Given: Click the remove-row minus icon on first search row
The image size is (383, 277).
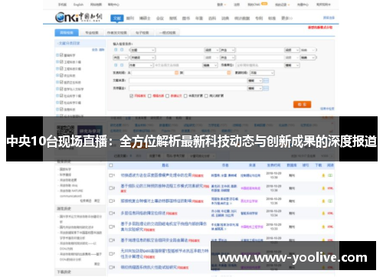Looking at the screenshot, I should (x=122, y=50).
